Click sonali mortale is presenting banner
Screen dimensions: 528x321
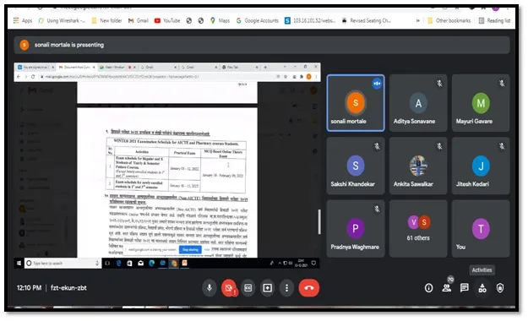point(262,45)
